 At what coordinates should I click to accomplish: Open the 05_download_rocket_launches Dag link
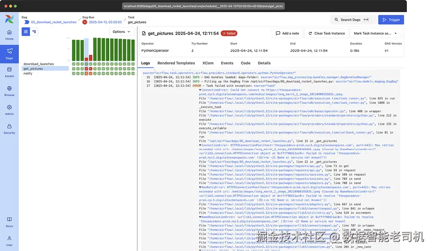coord(54,22)
